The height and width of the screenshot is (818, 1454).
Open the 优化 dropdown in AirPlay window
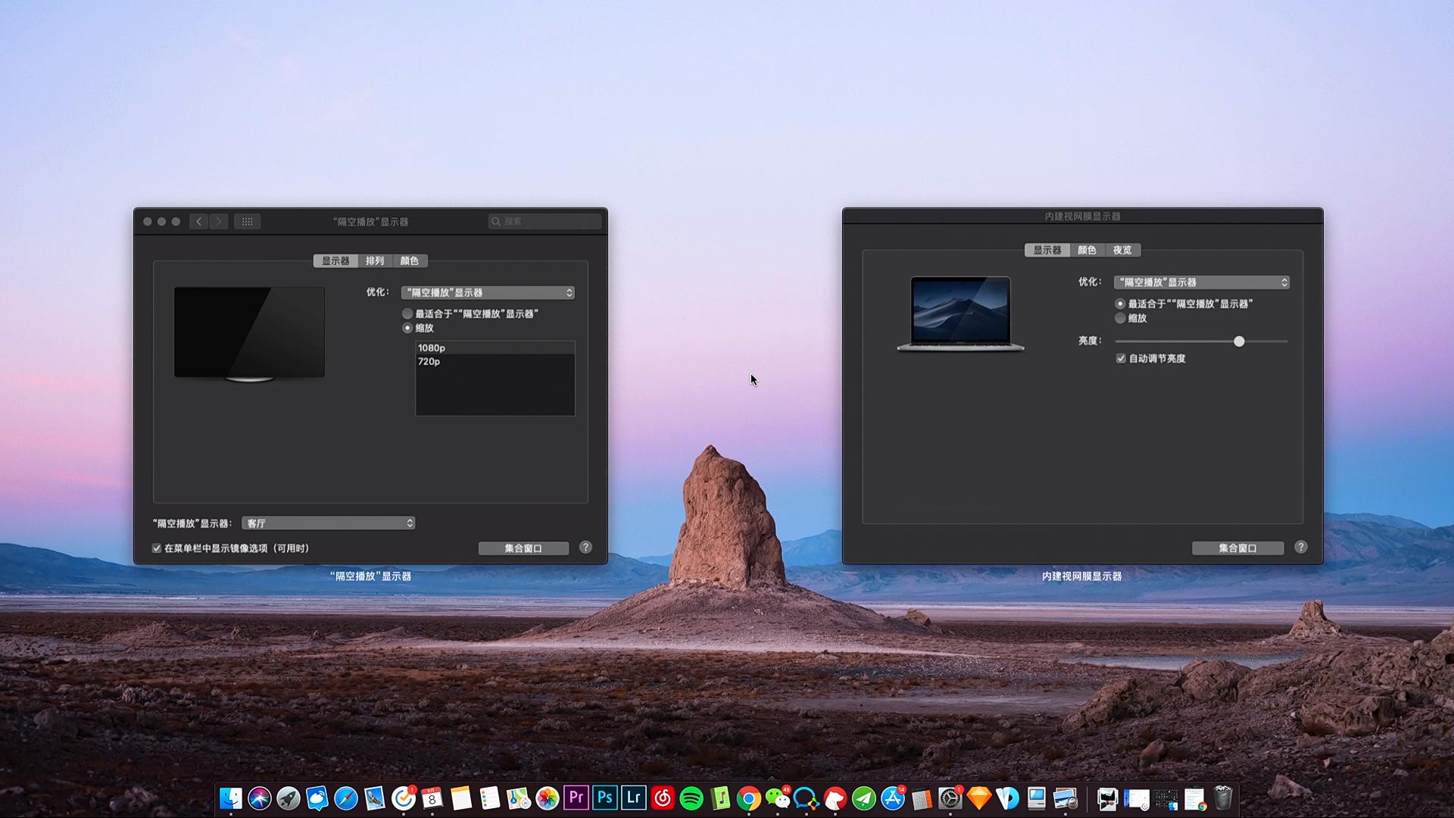(x=488, y=292)
